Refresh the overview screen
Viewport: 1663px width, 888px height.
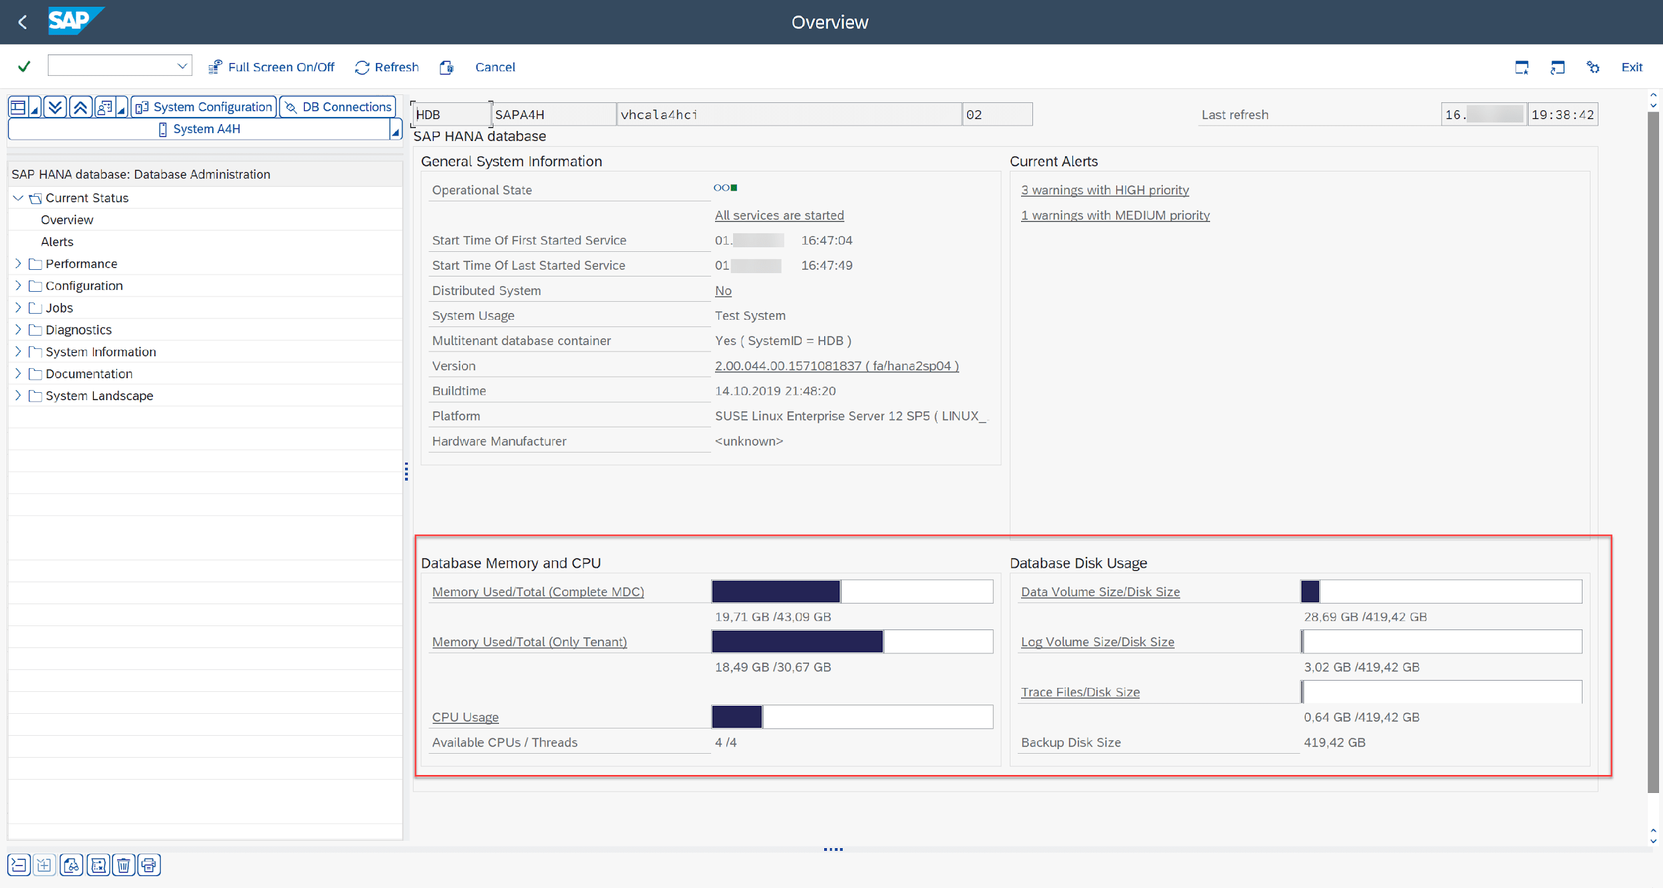point(387,67)
